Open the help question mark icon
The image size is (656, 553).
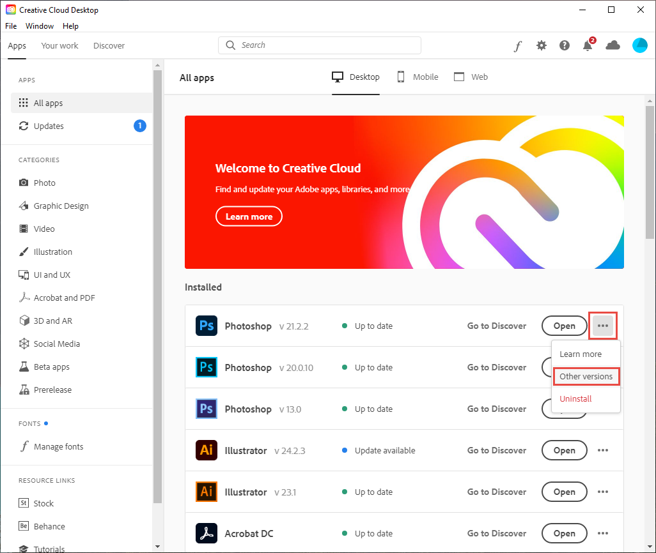coord(565,45)
